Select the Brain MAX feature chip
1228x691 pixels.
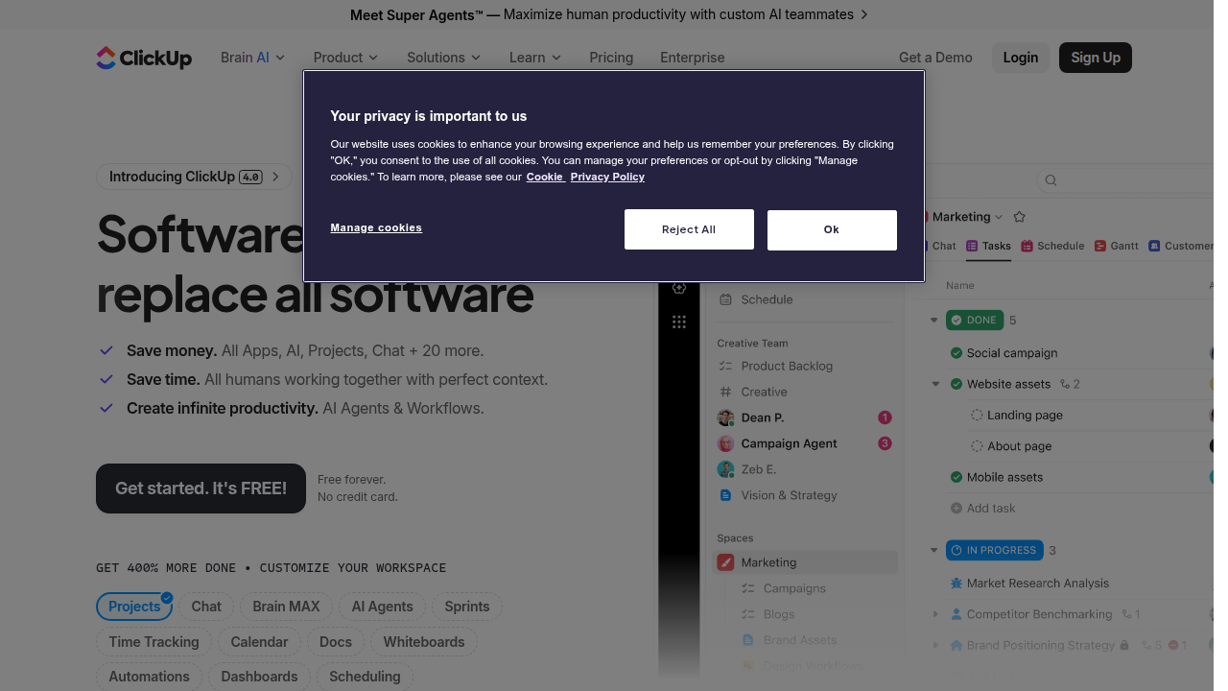(286, 607)
